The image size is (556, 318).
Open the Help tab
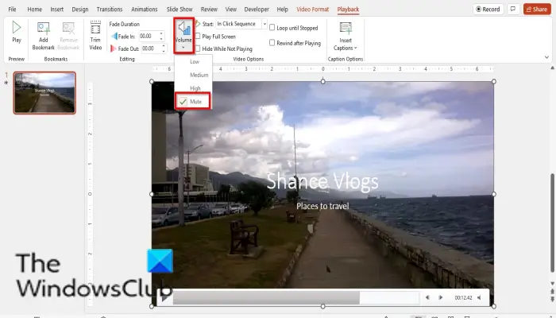(x=282, y=10)
